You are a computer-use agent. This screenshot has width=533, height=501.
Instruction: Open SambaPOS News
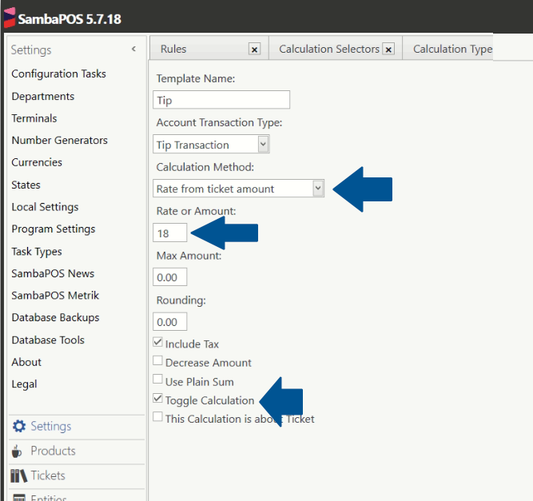[x=53, y=273]
